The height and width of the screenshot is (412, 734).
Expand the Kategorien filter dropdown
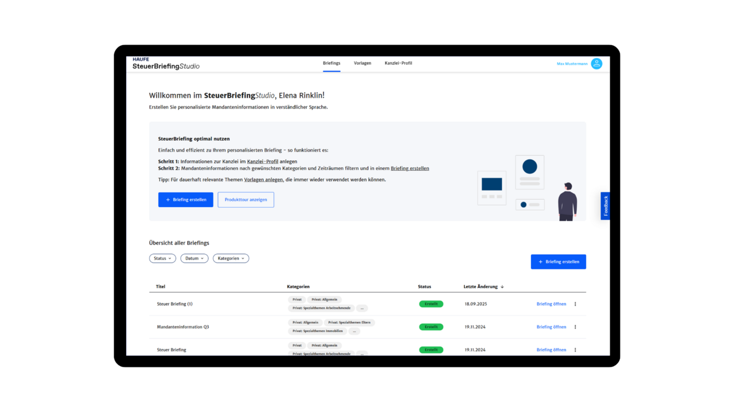231,258
